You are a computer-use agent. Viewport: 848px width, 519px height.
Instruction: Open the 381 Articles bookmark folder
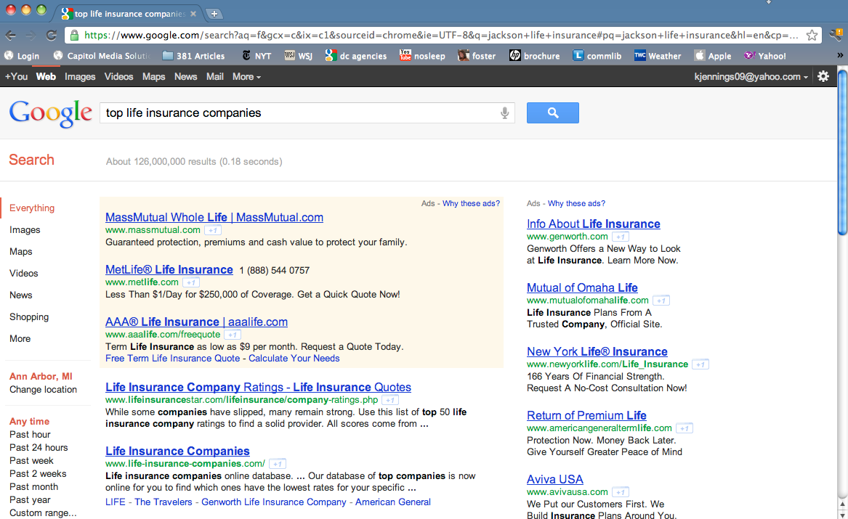pyautogui.click(x=193, y=56)
